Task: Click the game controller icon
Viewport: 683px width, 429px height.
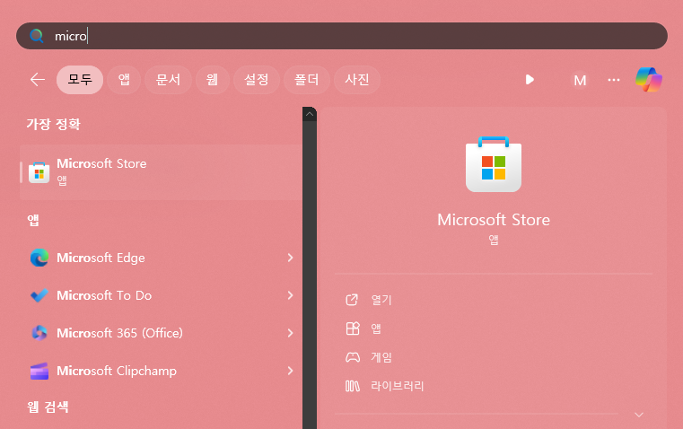Action: pos(353,357)
